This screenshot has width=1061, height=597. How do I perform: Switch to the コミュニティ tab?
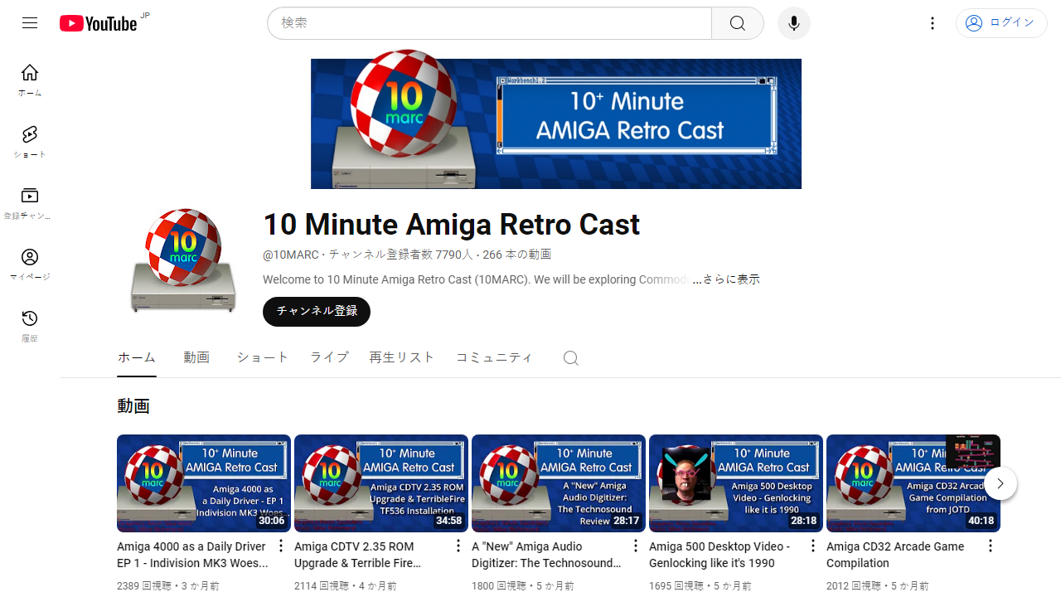(x=494, y=357)
